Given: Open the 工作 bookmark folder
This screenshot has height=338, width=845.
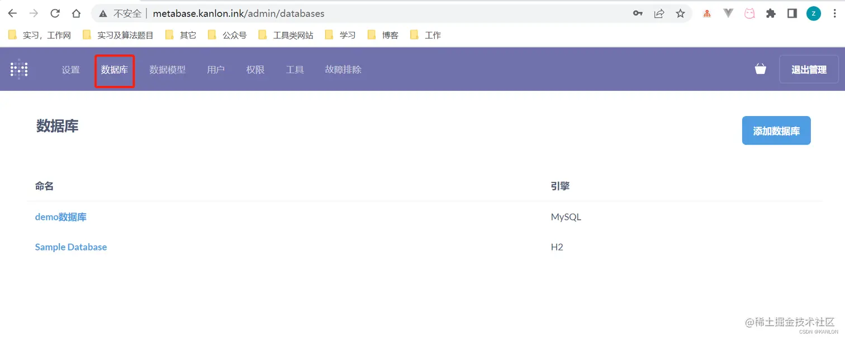Looking at the screenshot, I should 426,35.
